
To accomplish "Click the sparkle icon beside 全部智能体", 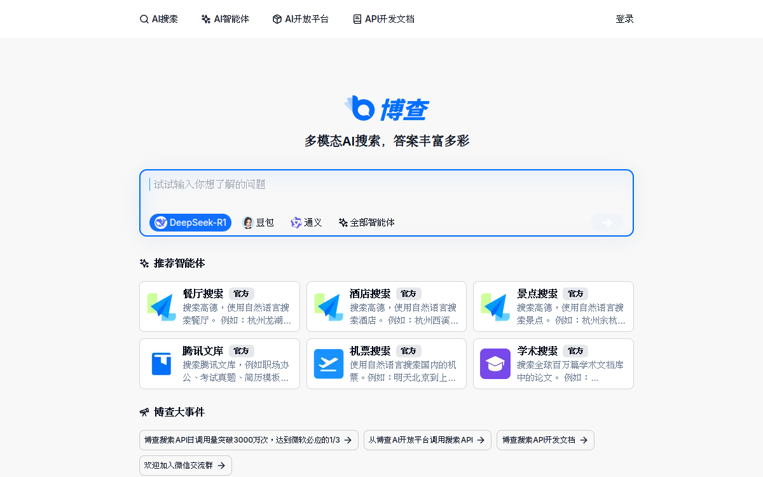I will 343,223.
